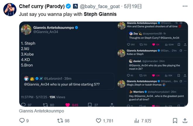Bookmark the Chef curry tweet
The image size is (193, 126).
pos(175,120)
